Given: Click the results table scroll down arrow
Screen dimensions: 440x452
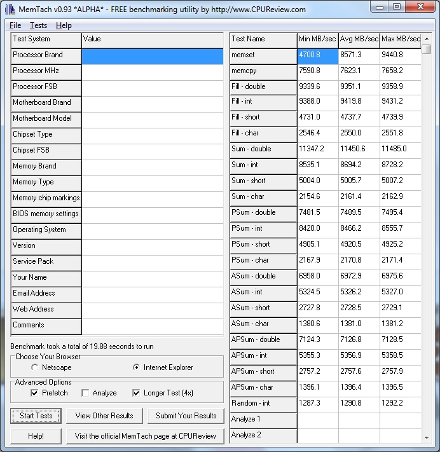Looking at the screenshot, I should [x=427, y=438].
